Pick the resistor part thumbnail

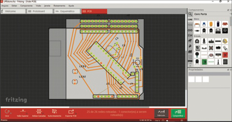click(x=197, y=24)
